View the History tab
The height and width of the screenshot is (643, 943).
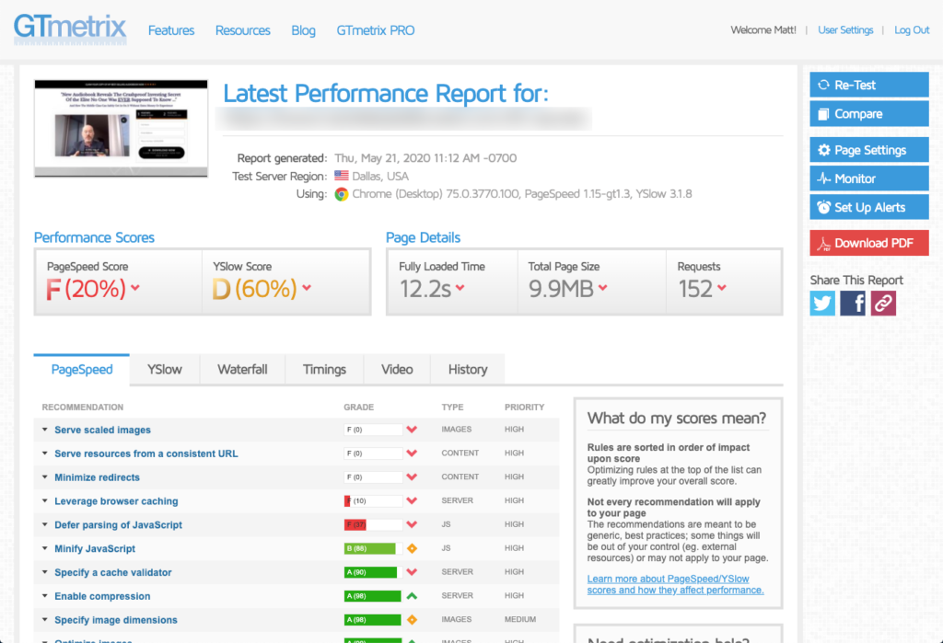[x=468, y=370]
